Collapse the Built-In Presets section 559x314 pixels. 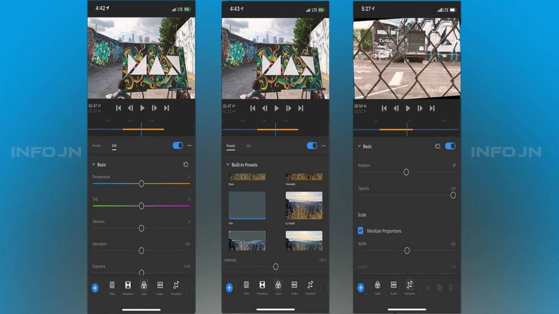click(228, 165)
